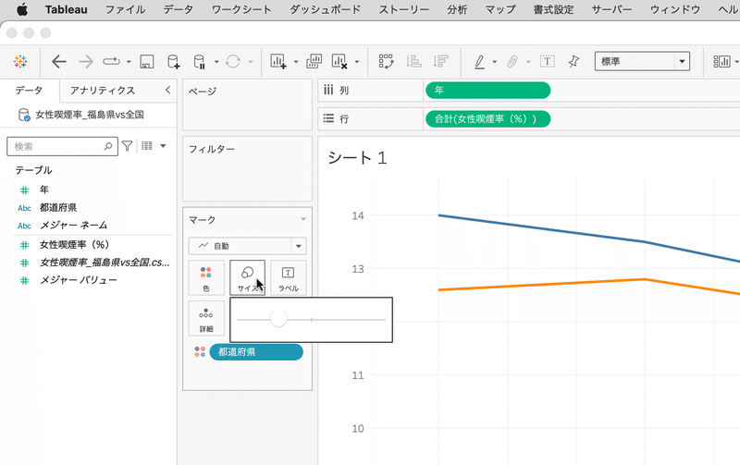This screenshot has height=465, width=740.
Task: Add a new data source icon
Action: (x=173, y=61)
